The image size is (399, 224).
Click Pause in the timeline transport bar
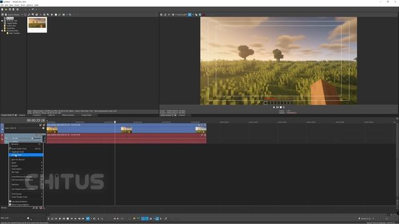point(64,218)
